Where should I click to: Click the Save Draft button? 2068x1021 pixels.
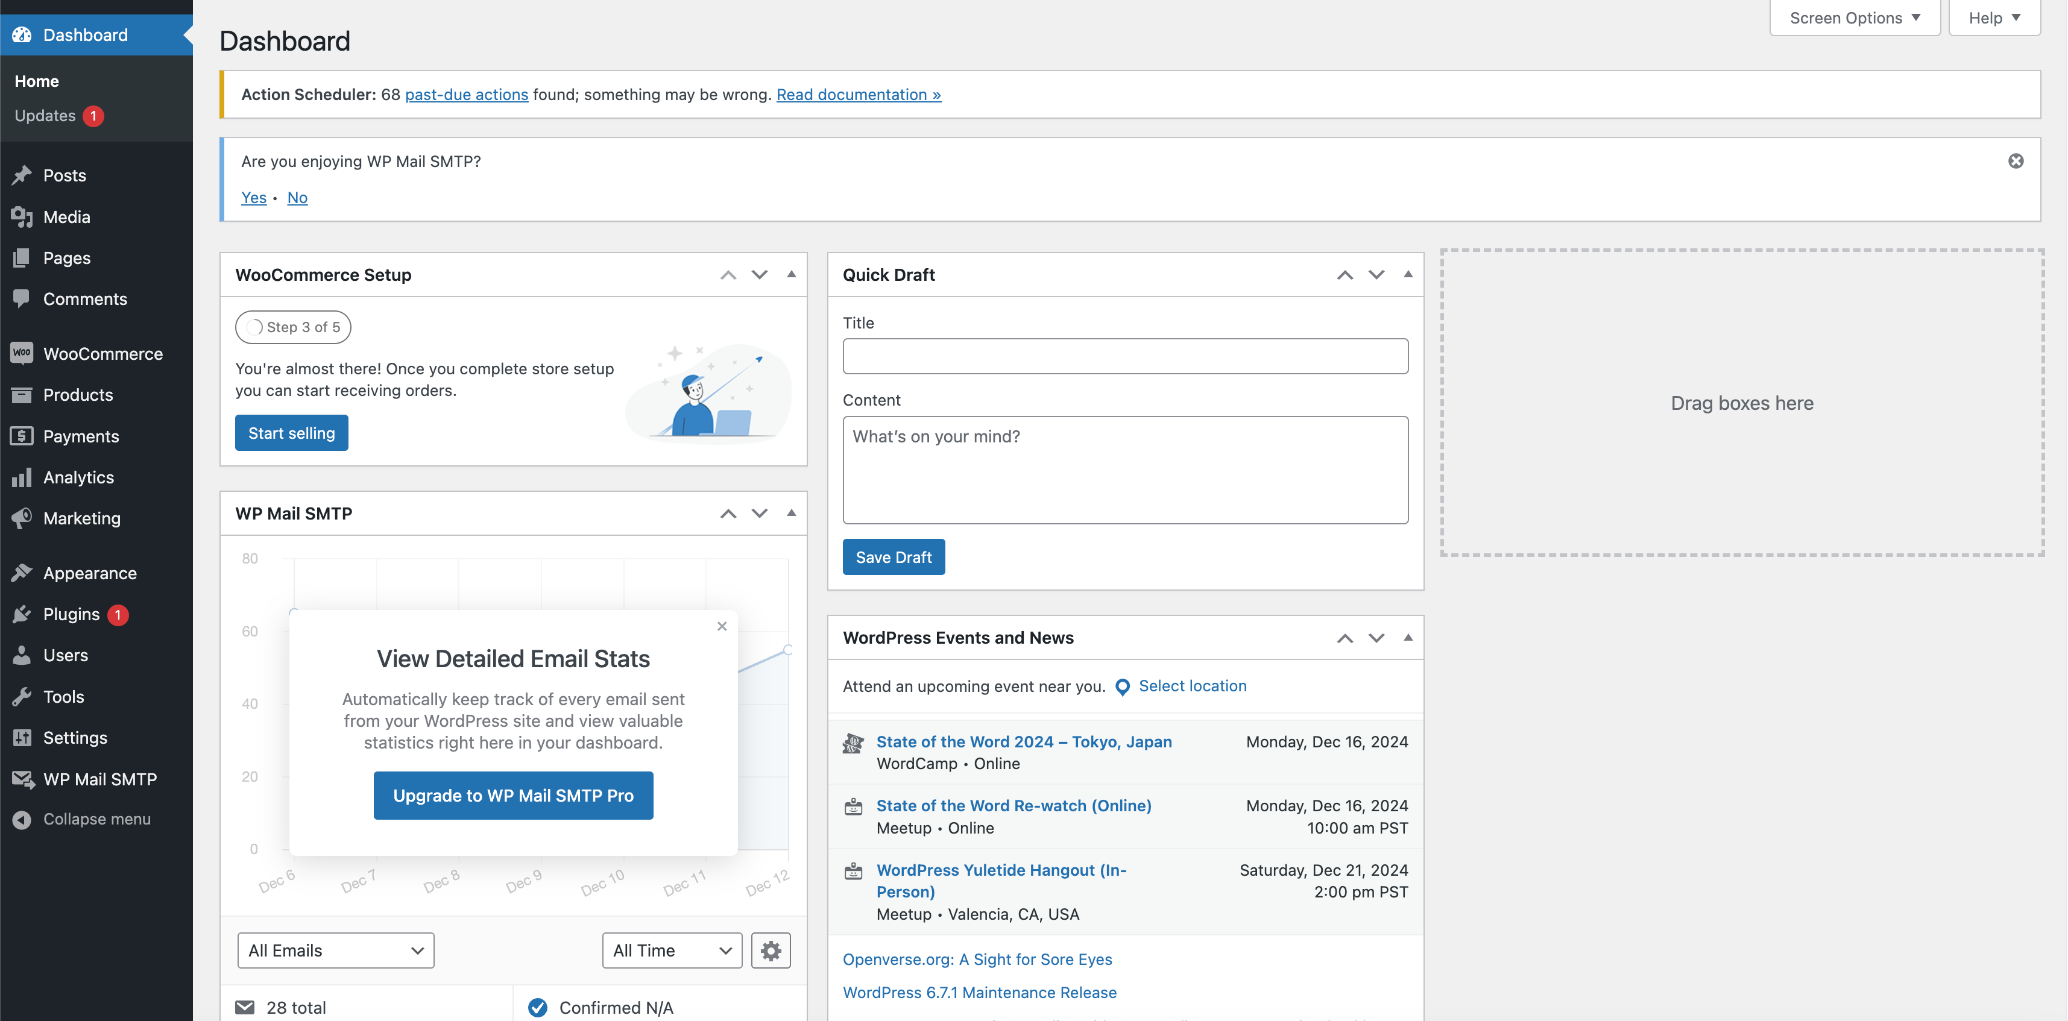coord(894,557)
